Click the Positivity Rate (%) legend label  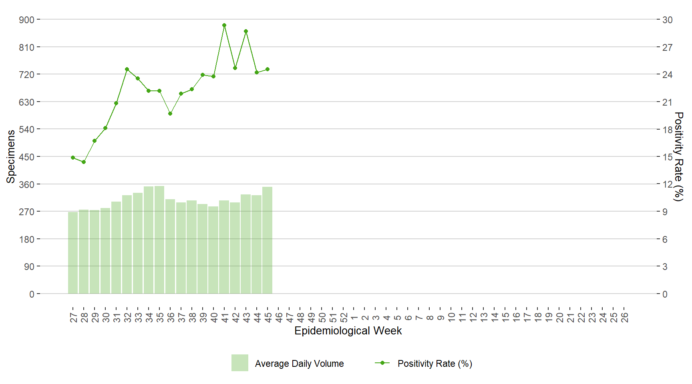pos(435,364)
